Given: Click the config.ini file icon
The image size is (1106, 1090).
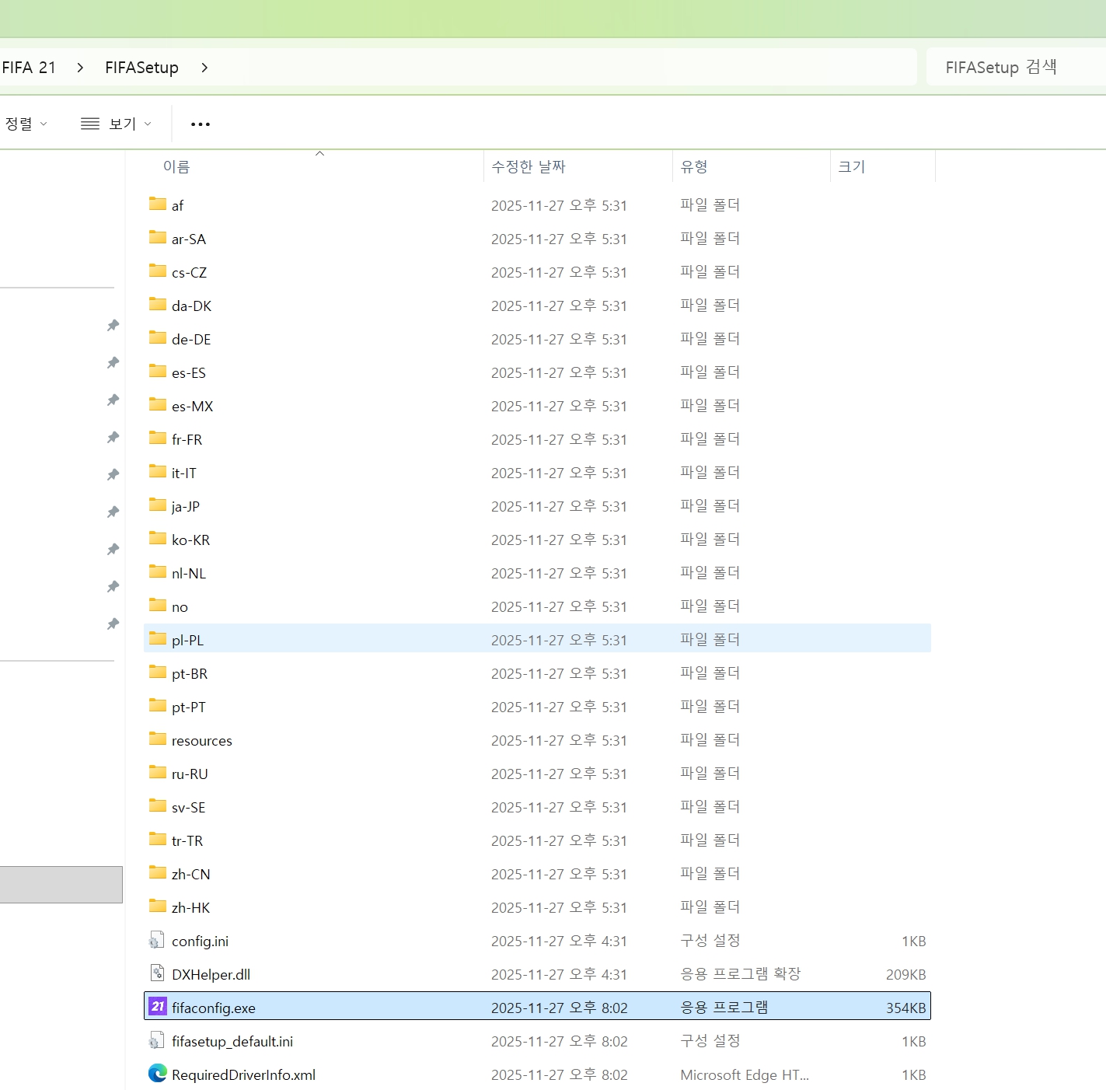Looking at the screenshot, I should coord(157,941).
